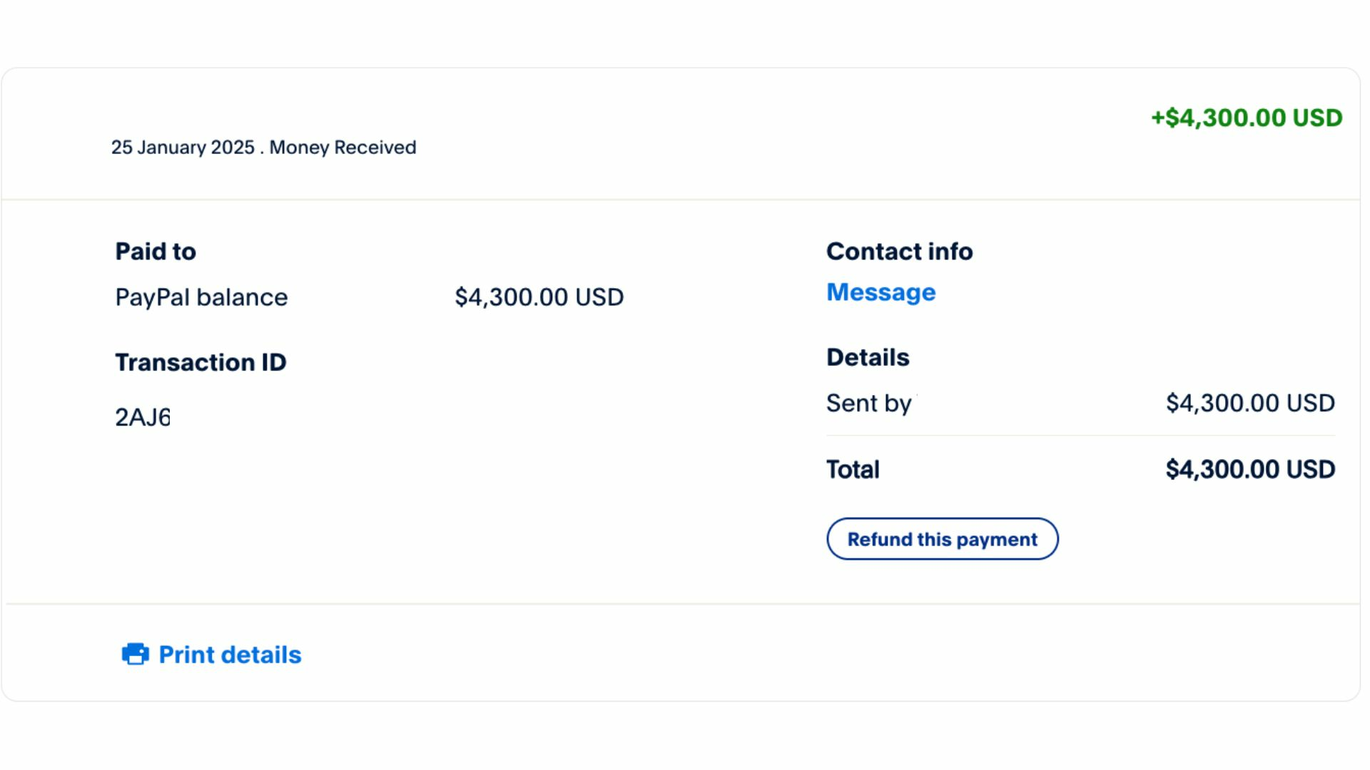Viewport: 1370px width, 770px height.
Task: Click the Sent by amount value
Action: [1250, 404]
